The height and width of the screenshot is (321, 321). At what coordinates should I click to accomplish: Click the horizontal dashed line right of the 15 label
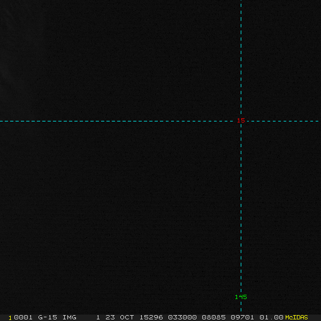click(284, 121)
